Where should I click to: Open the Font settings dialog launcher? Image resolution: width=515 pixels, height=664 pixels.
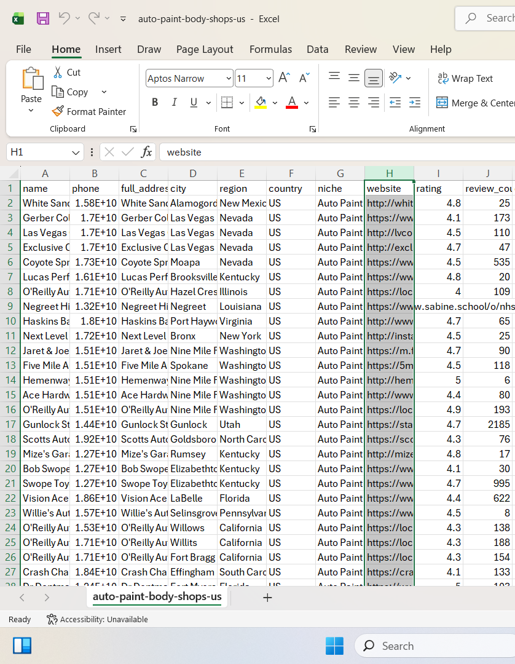[313, 129]
